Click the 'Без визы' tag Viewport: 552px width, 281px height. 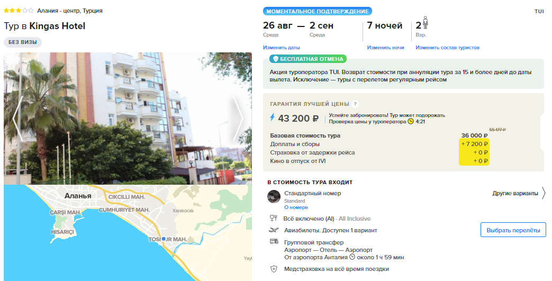tap(23, 42)
